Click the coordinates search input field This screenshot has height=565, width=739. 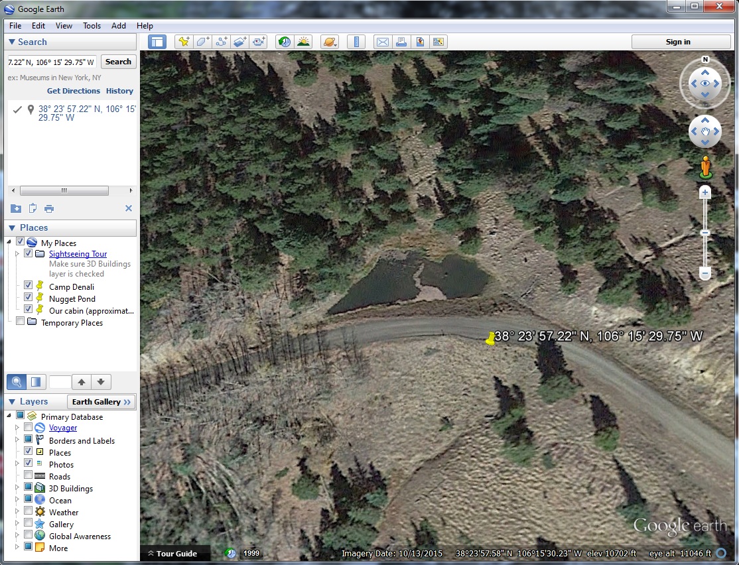pos(52,62)
